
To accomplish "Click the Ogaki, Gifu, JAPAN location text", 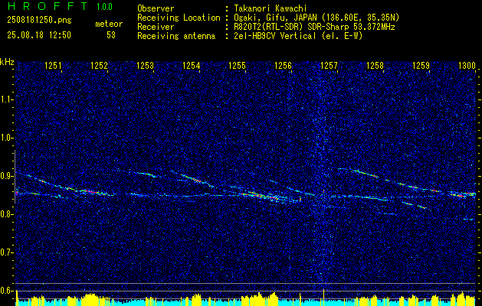I will 316,18.
